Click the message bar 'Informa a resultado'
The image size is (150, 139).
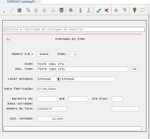click(x=74, y=29)
